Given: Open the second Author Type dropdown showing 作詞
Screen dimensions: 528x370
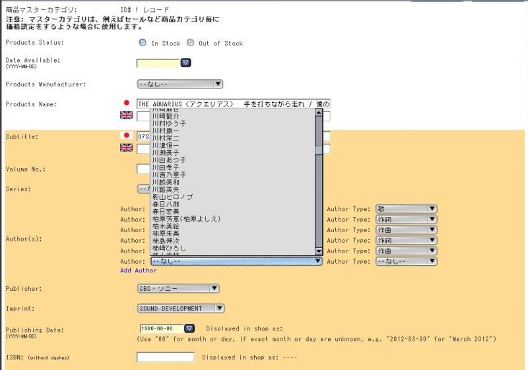Looking at the screenshot, I should point(406,220).
